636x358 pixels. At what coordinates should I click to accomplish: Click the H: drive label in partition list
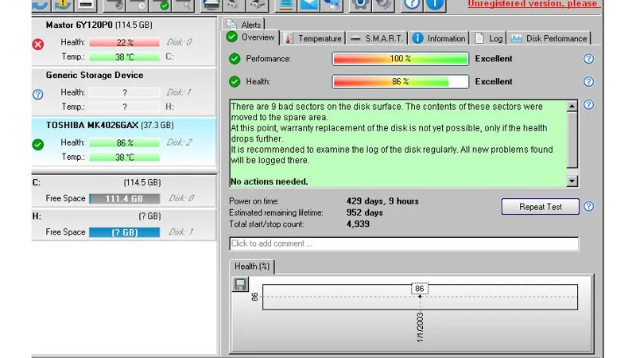[x=37, y=216]
